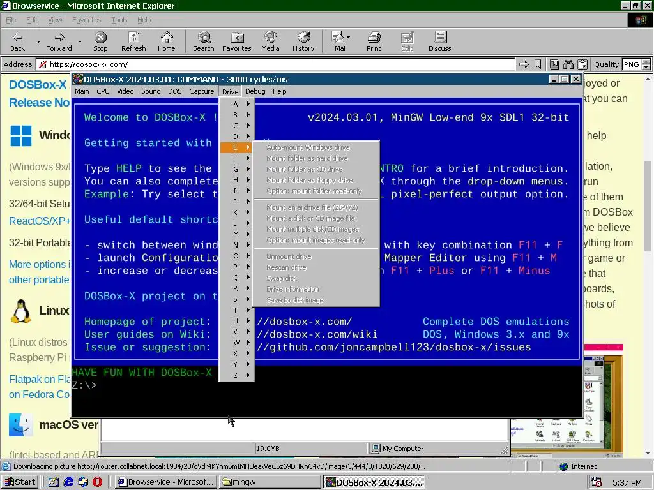Launch Opera from quick launch bar

[x=98, y=482]
